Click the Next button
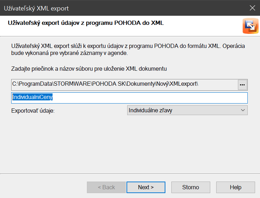The width and height of the screenshot is (260, 198). click(x=146, y=188)
